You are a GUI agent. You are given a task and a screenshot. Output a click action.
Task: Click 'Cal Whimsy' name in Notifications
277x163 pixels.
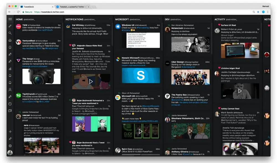tap(78, 25)
